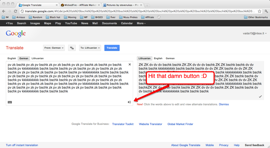
Task: Open the More dropdown in Google bar
Action: [x=141, y=23]
